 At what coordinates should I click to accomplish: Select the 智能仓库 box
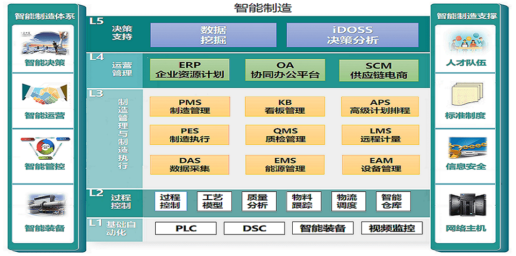[393, 202]
